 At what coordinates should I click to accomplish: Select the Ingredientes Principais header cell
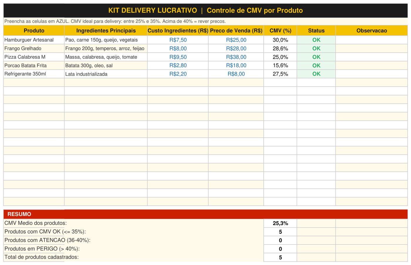click(106, 30)
